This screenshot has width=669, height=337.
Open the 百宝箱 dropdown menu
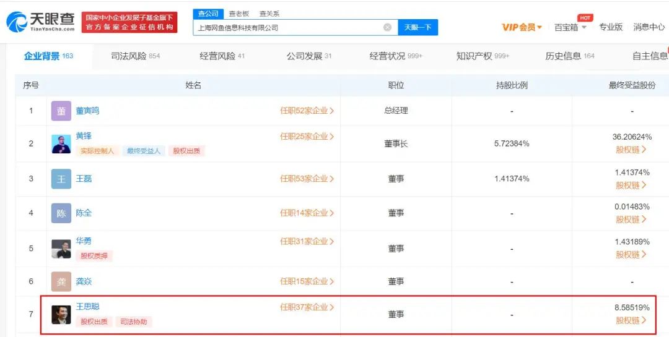coord(571,27)
